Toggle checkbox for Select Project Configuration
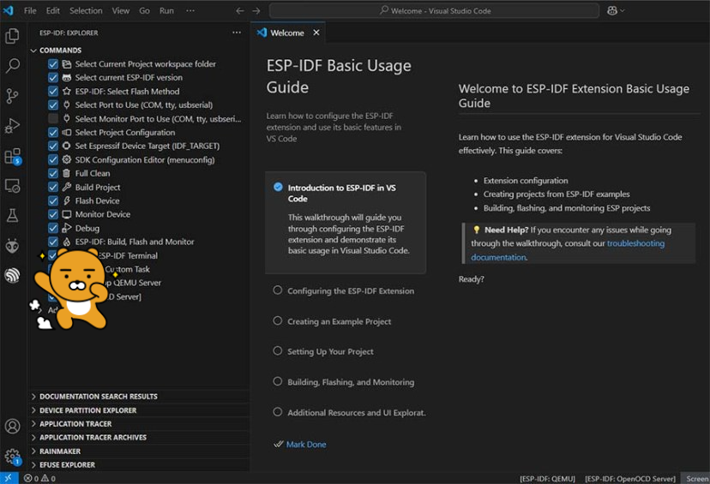Screen dimensions: 710x484 (53, 132)
